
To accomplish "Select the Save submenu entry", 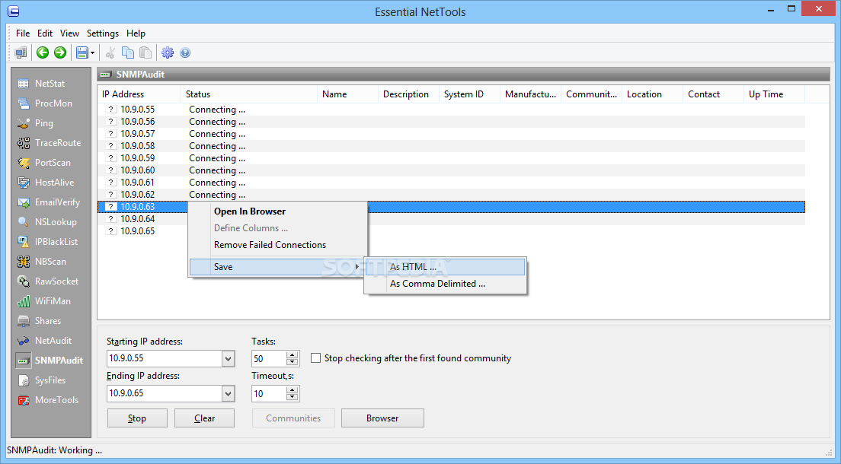I will (x=277, y=267).
